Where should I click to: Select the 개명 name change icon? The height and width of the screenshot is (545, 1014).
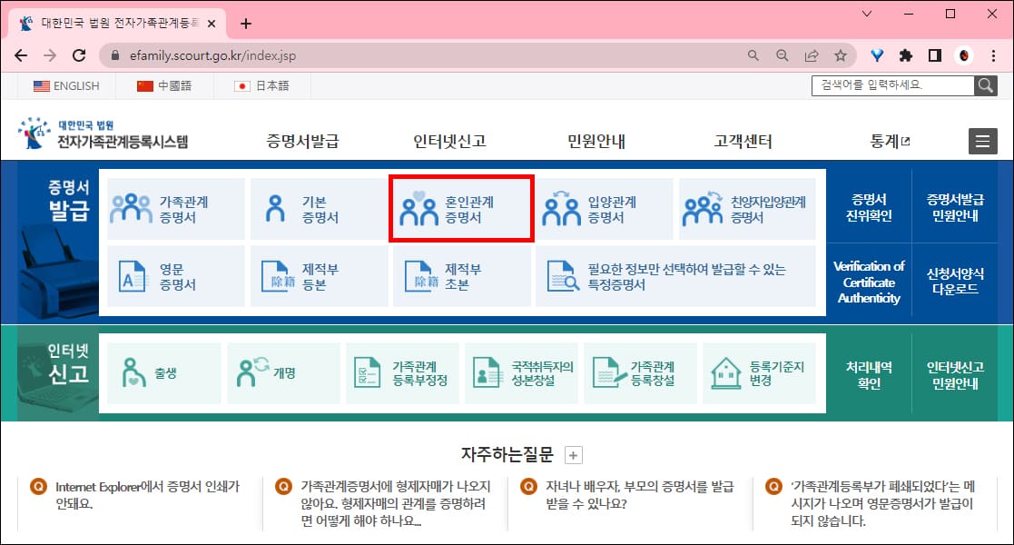click(x=251, y=372)
